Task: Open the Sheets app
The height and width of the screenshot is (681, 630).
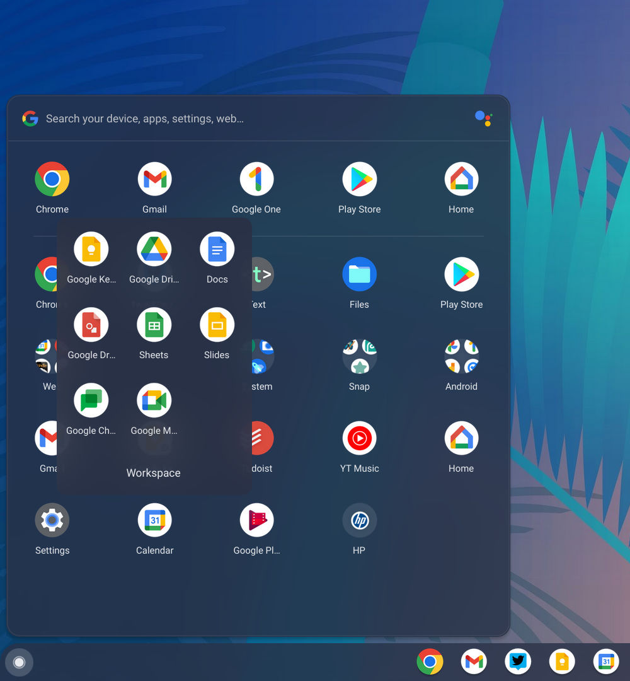Action: 154,325
